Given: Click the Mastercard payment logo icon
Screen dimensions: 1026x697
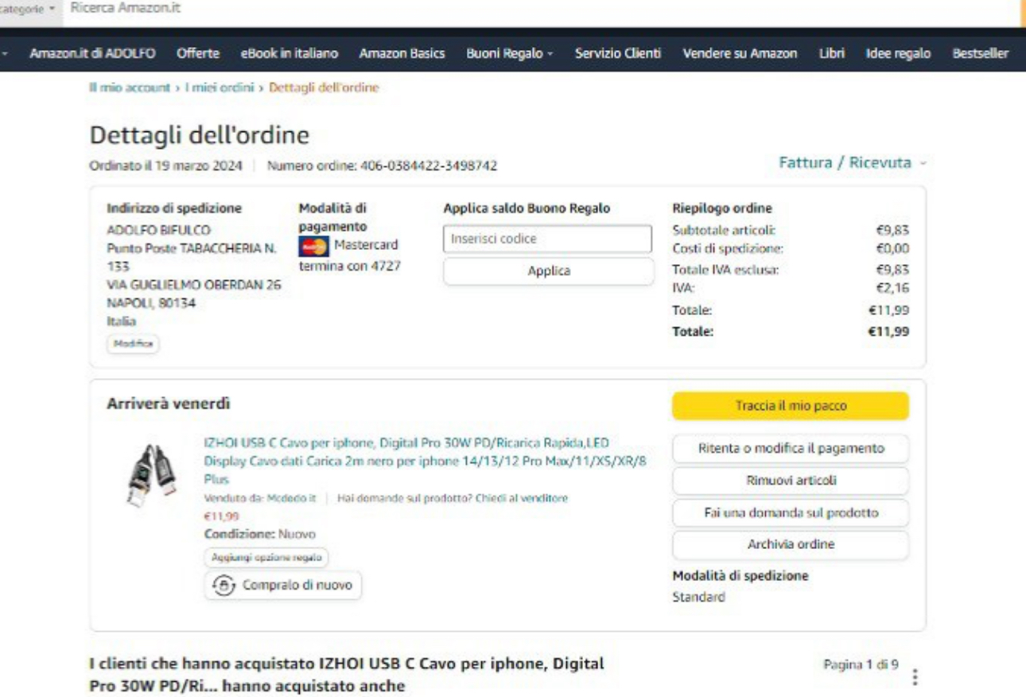Looking at the screenshot, I should tap(314, 247).
